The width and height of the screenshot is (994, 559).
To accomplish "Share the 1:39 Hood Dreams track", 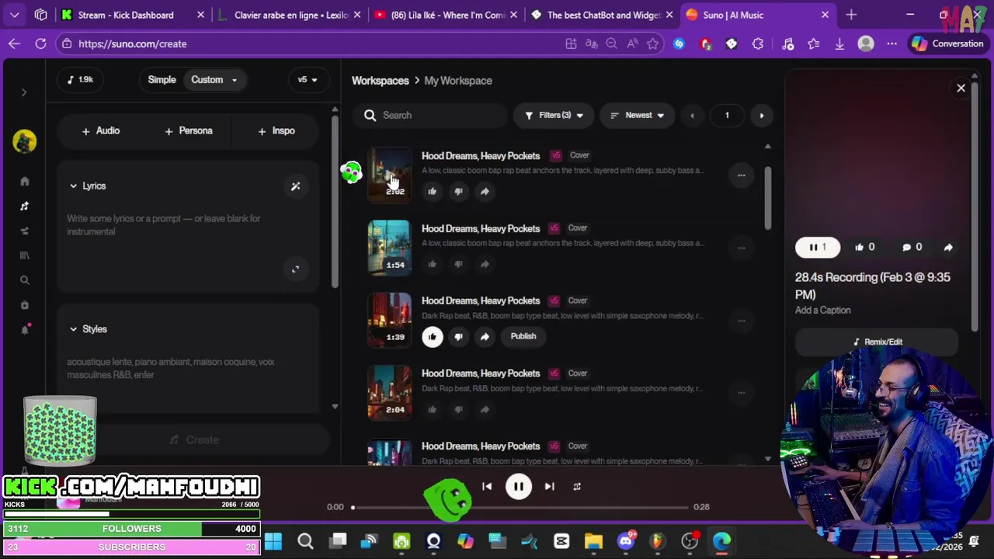I will click(x=485, y=336).
